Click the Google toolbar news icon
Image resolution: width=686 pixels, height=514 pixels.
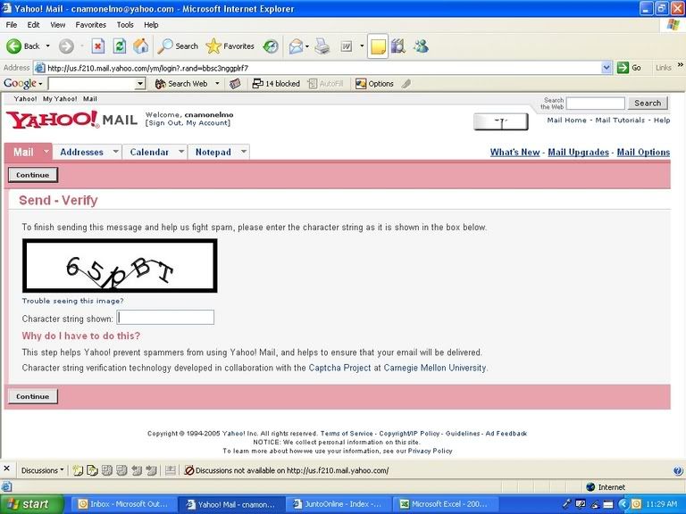(235, 84)
